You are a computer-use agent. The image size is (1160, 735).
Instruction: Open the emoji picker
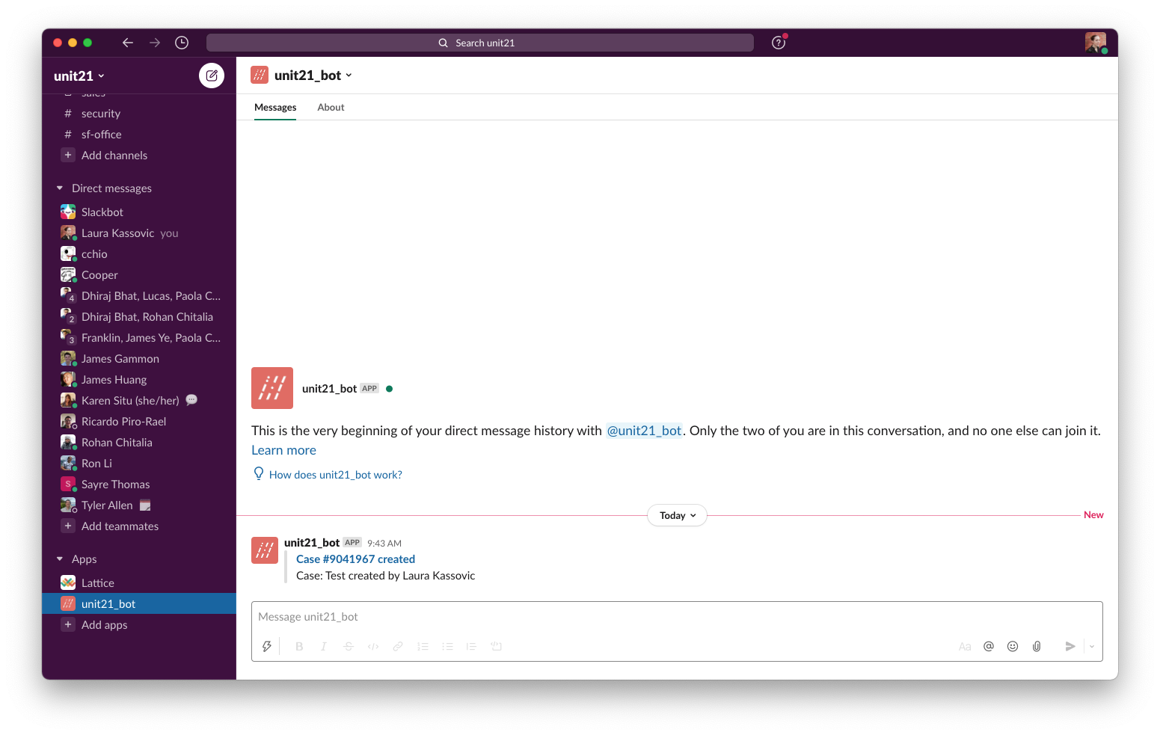1013,646
